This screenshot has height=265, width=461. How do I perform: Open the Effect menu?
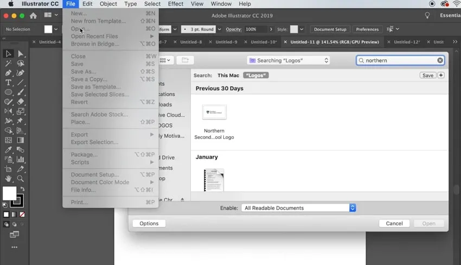click(x=176, y=4)
